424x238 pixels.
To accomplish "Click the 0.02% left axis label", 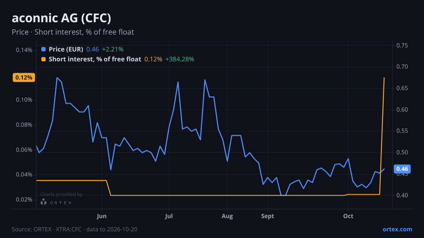I will click(24, 200).
